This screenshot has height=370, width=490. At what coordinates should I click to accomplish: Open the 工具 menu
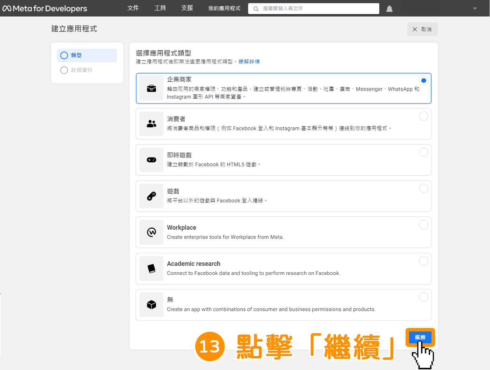(160, 8)
